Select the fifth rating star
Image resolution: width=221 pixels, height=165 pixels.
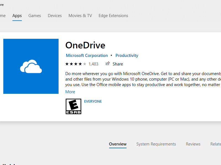pyautogui.click(x=84, y=64)
